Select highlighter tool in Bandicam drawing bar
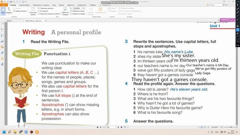The height and width of the screenshot is (135, 240). click(237, 12)
